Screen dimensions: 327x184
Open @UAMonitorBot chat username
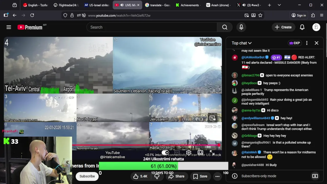click(253, 57)
